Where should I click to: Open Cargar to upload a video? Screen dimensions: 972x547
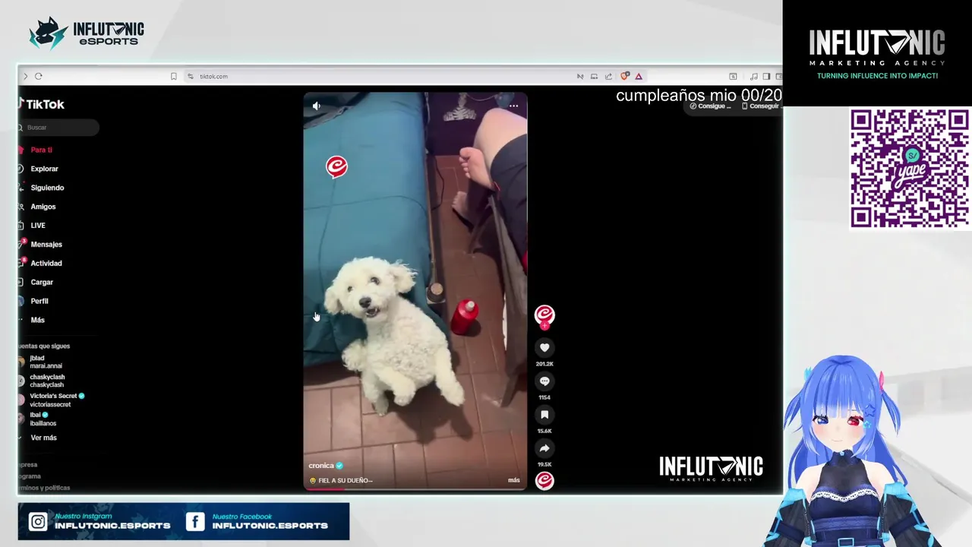(x=42, y=282)
